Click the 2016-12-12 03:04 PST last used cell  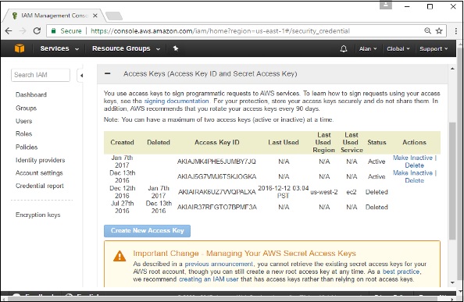[x=284, y=192]
